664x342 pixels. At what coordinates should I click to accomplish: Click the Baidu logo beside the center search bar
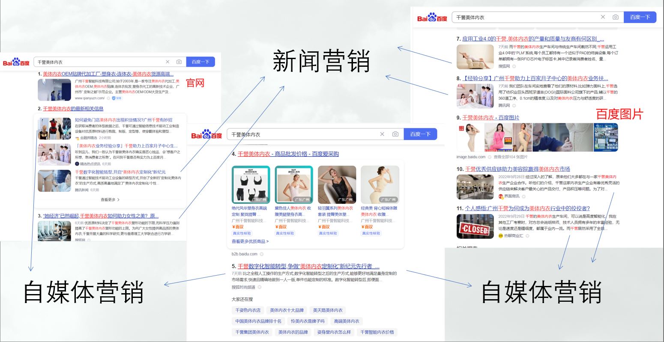pyautogui.click(x=206, y=134)
